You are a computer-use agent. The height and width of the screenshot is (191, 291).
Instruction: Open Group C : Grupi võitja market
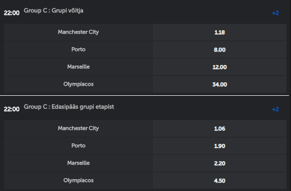[54, 10]
